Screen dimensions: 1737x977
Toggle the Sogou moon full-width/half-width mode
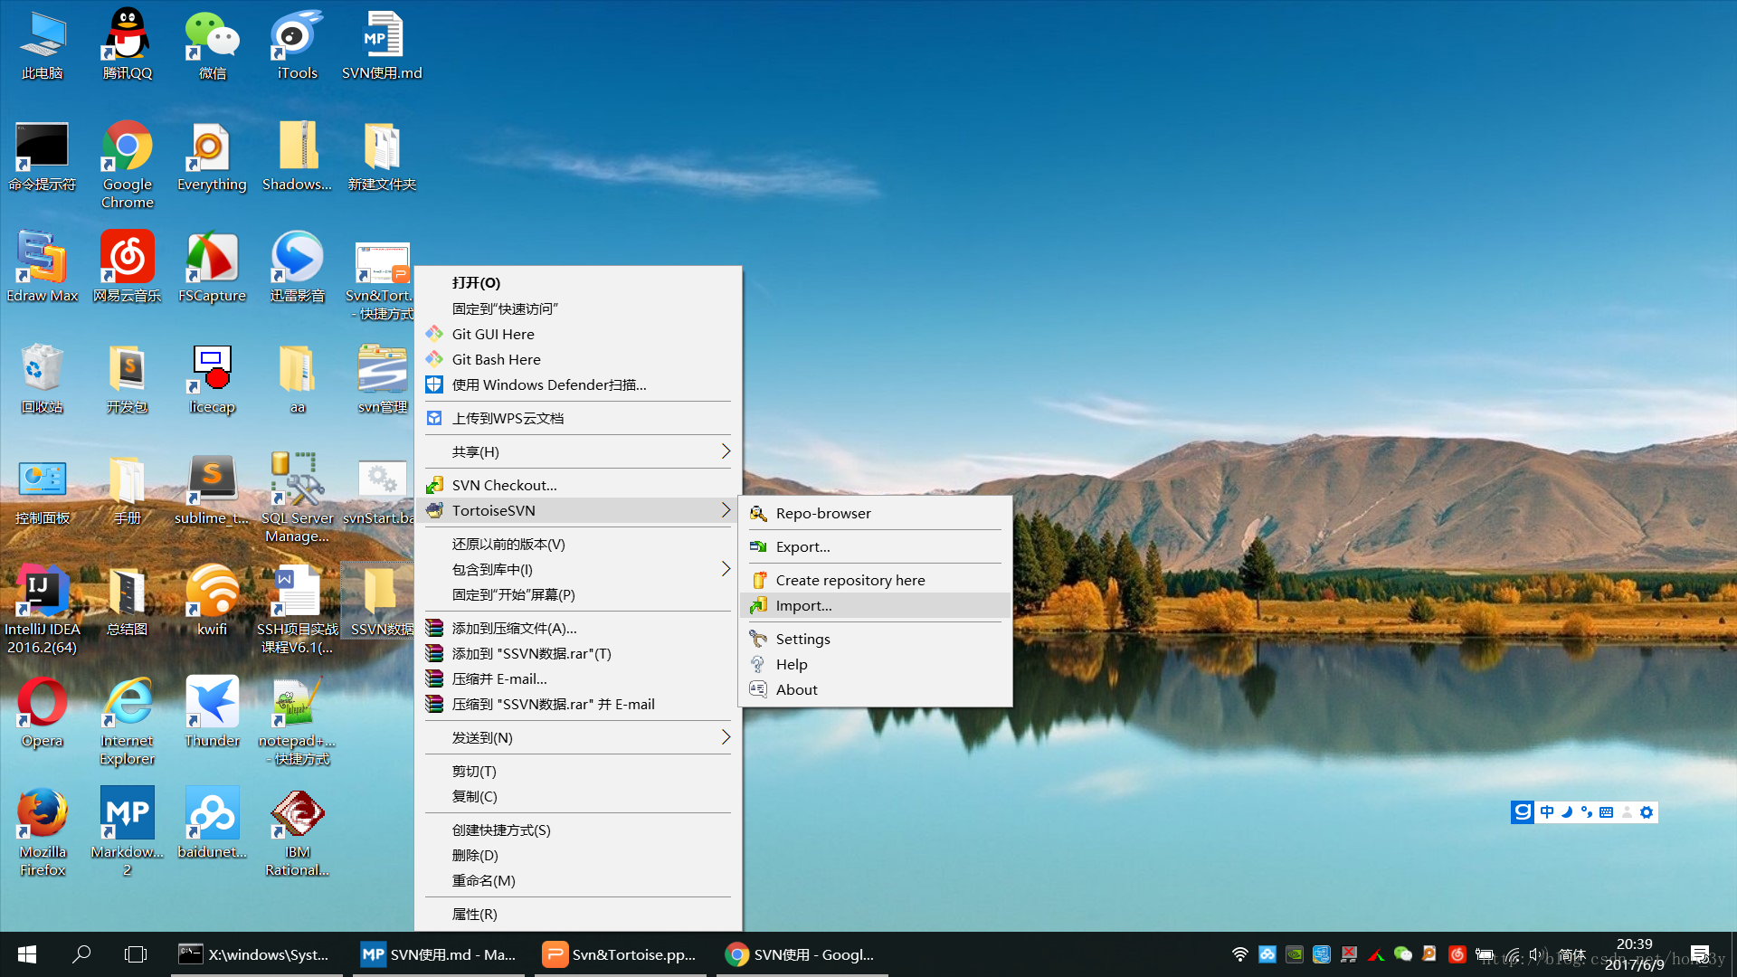tap(1567, 812)
